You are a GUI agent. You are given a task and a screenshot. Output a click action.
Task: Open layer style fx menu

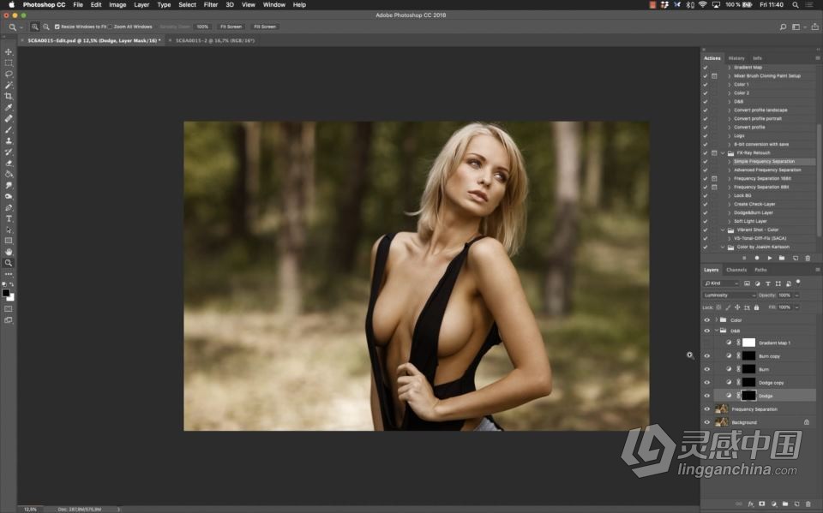[751, 504]
